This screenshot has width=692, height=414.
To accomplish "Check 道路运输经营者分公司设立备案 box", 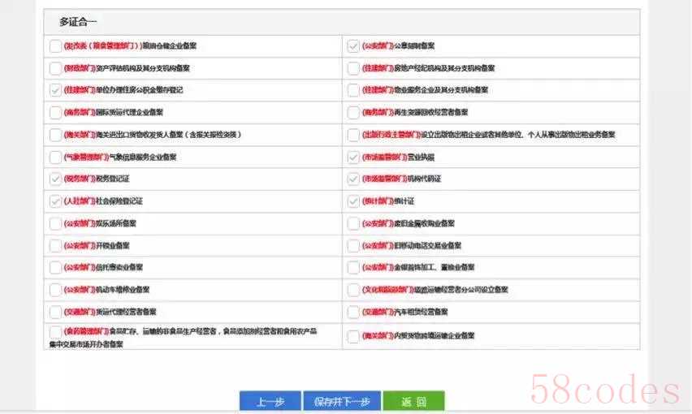I will tap(353, 290).
